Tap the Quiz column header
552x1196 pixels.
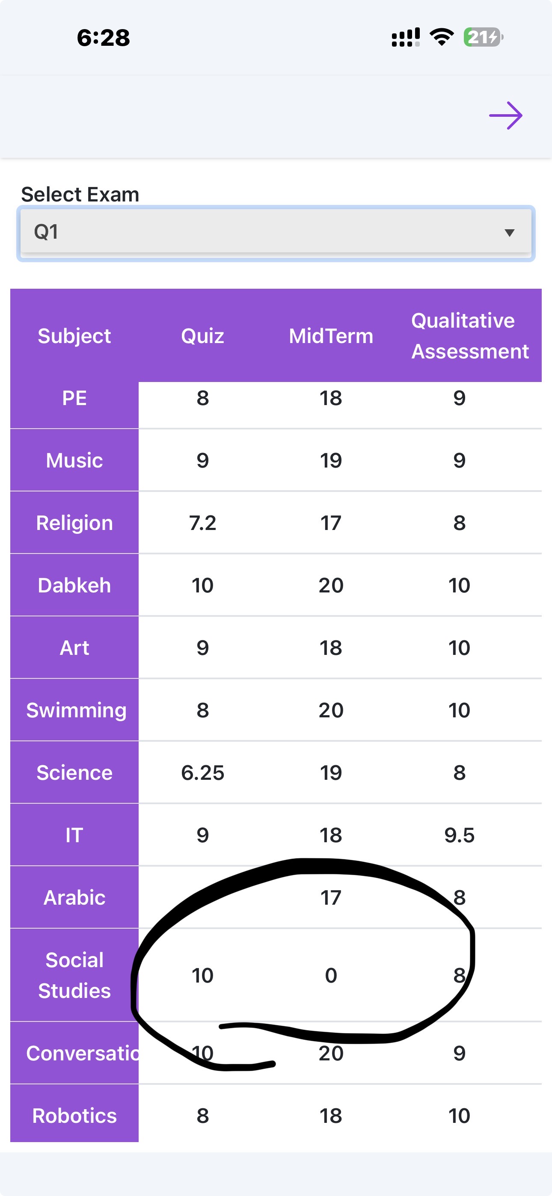[202, 336]
